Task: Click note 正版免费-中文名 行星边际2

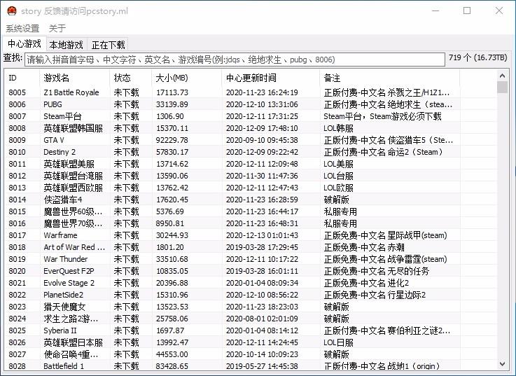Action: click(x=375, y=295)
